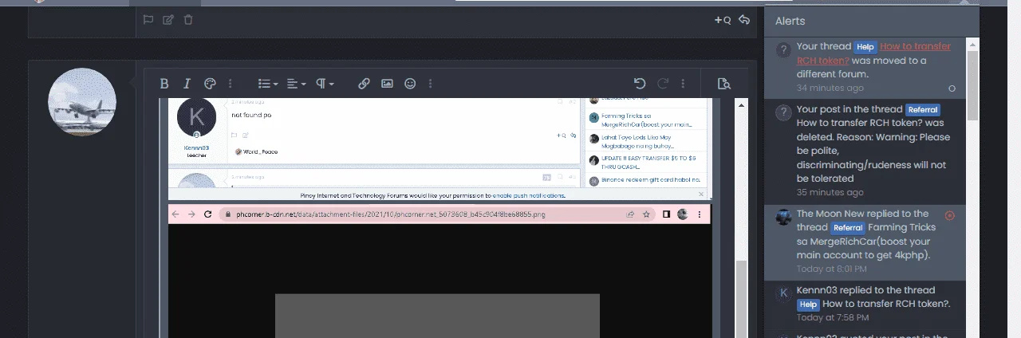Open more options next to redo

[683, 83]
